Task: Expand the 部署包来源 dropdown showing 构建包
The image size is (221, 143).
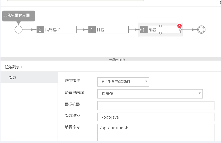Action: (150, 94)
